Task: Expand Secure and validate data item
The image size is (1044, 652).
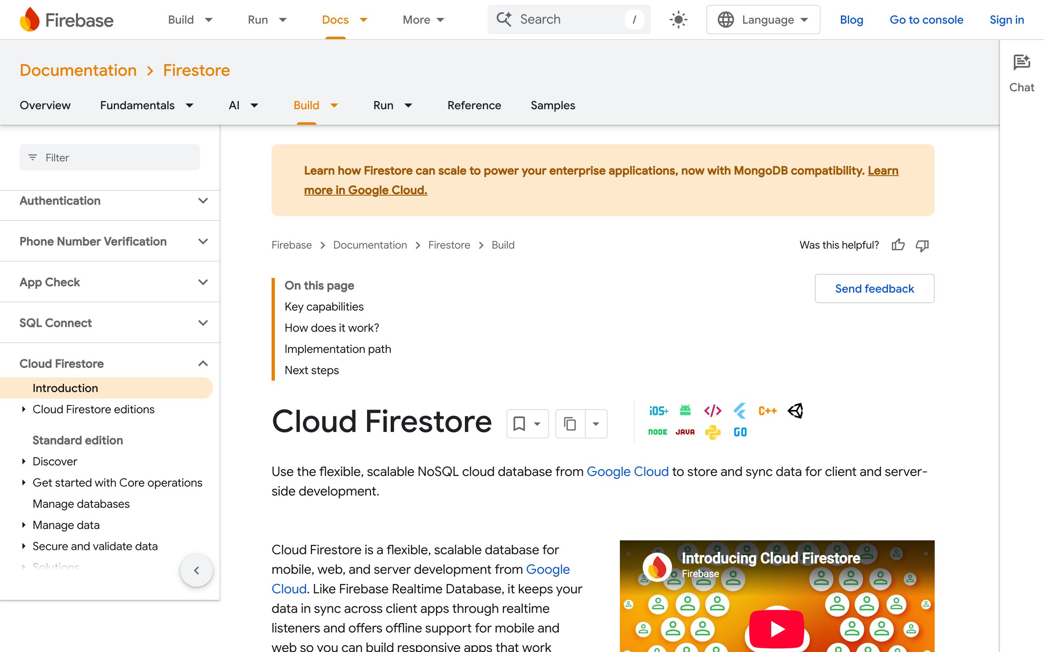Action: coord(23,546)
